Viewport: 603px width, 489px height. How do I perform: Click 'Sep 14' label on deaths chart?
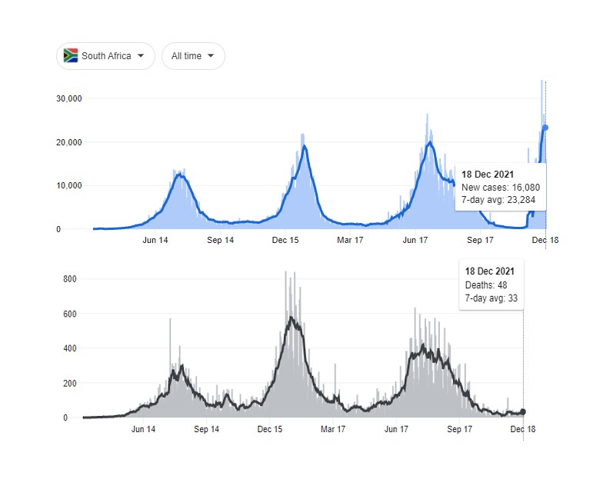tap(206, 429)
